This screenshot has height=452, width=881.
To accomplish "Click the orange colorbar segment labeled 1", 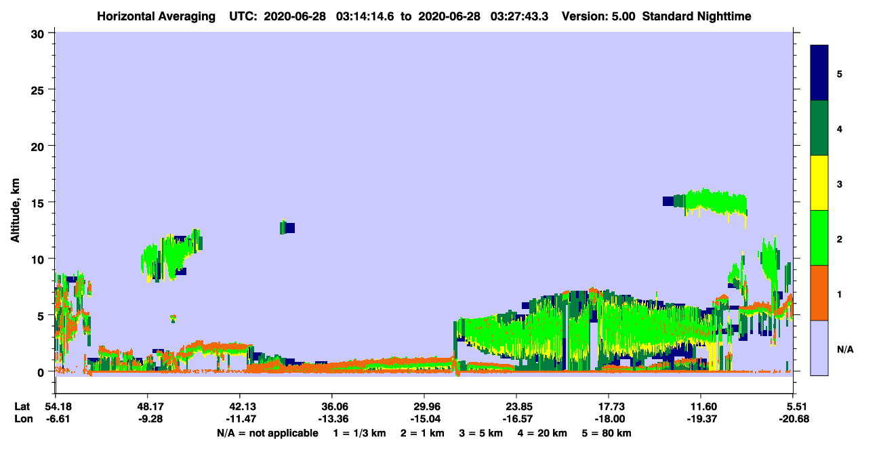I will [x=819, y=293].
